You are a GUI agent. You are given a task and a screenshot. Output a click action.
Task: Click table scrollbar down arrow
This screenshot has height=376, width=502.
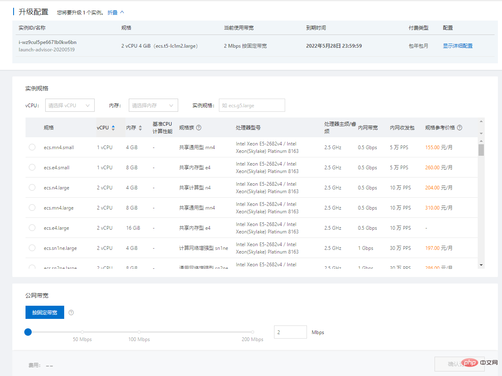(481, 265)
